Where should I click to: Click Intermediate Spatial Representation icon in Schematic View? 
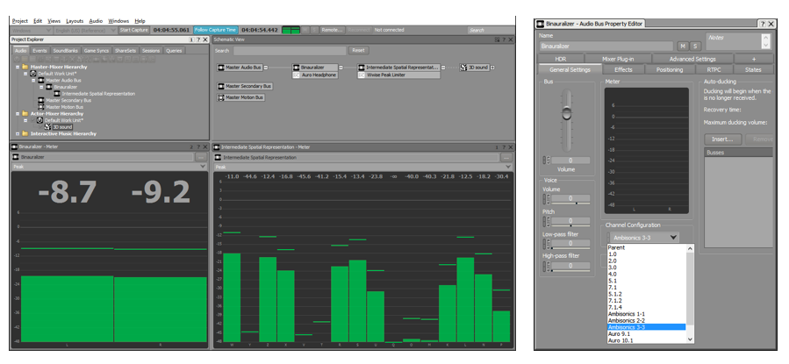pos(362,68)
